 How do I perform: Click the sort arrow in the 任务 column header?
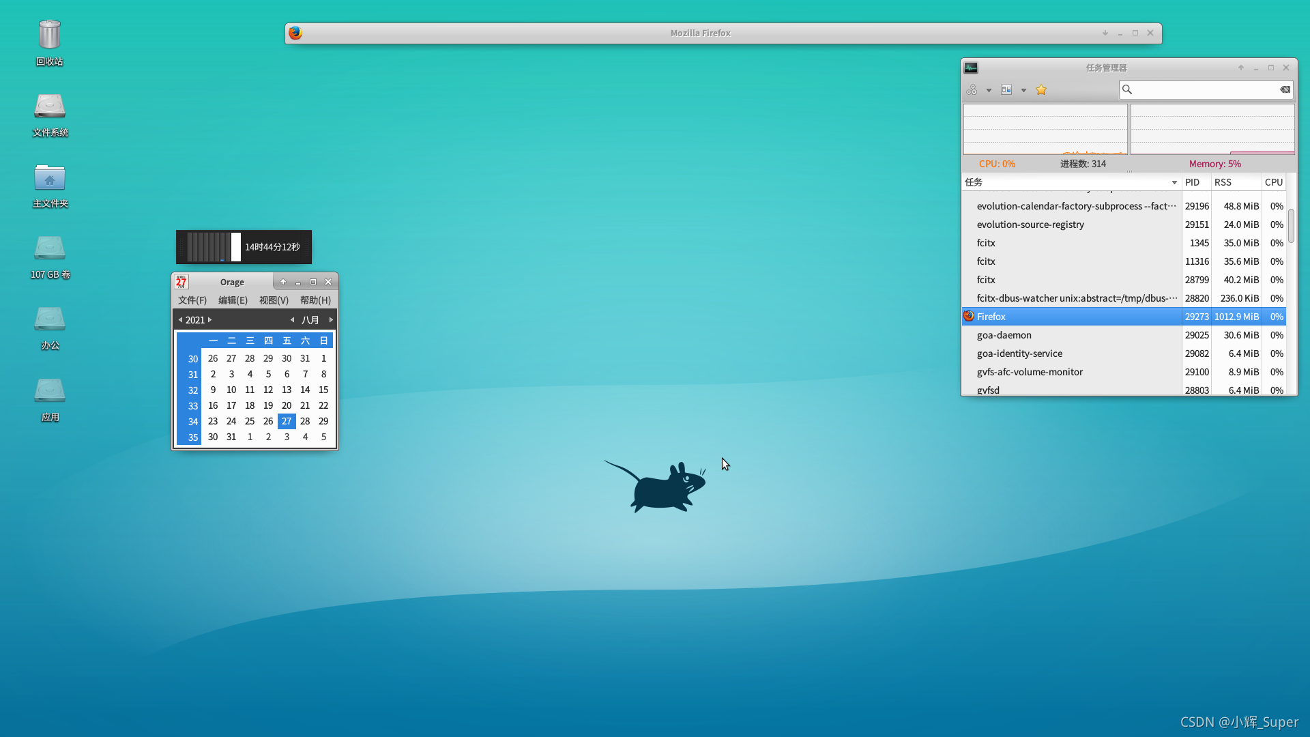(1174, 182)
